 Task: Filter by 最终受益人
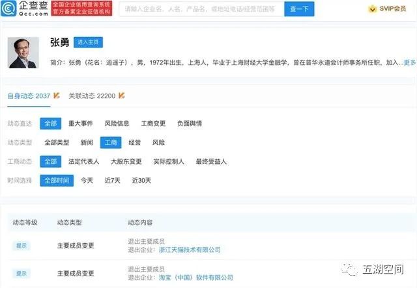pos(211,161)
